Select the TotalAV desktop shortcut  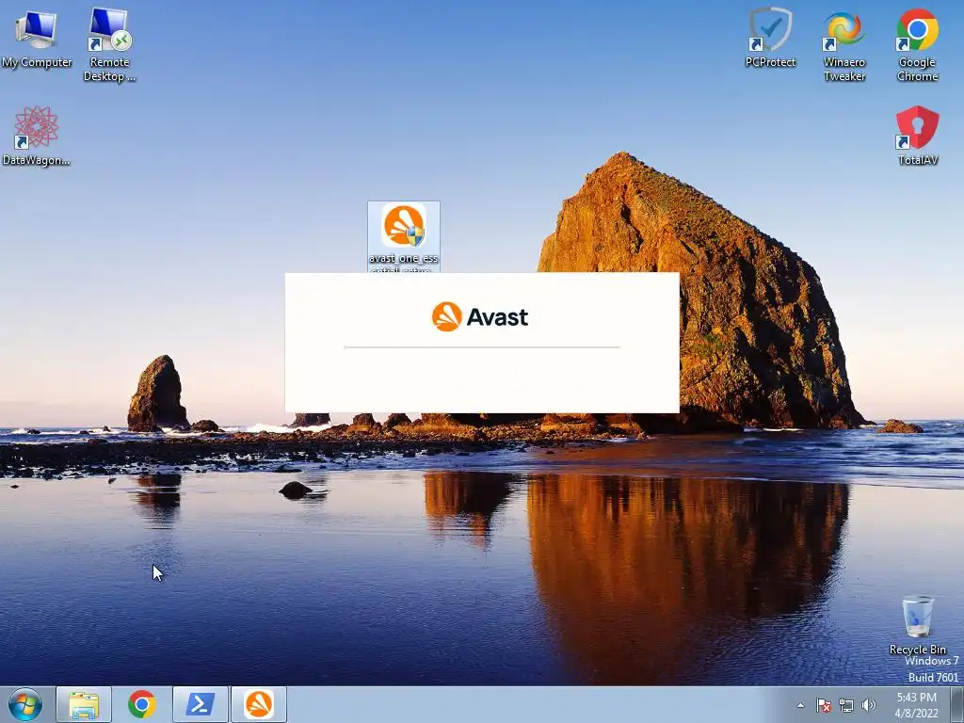[917, 136]
